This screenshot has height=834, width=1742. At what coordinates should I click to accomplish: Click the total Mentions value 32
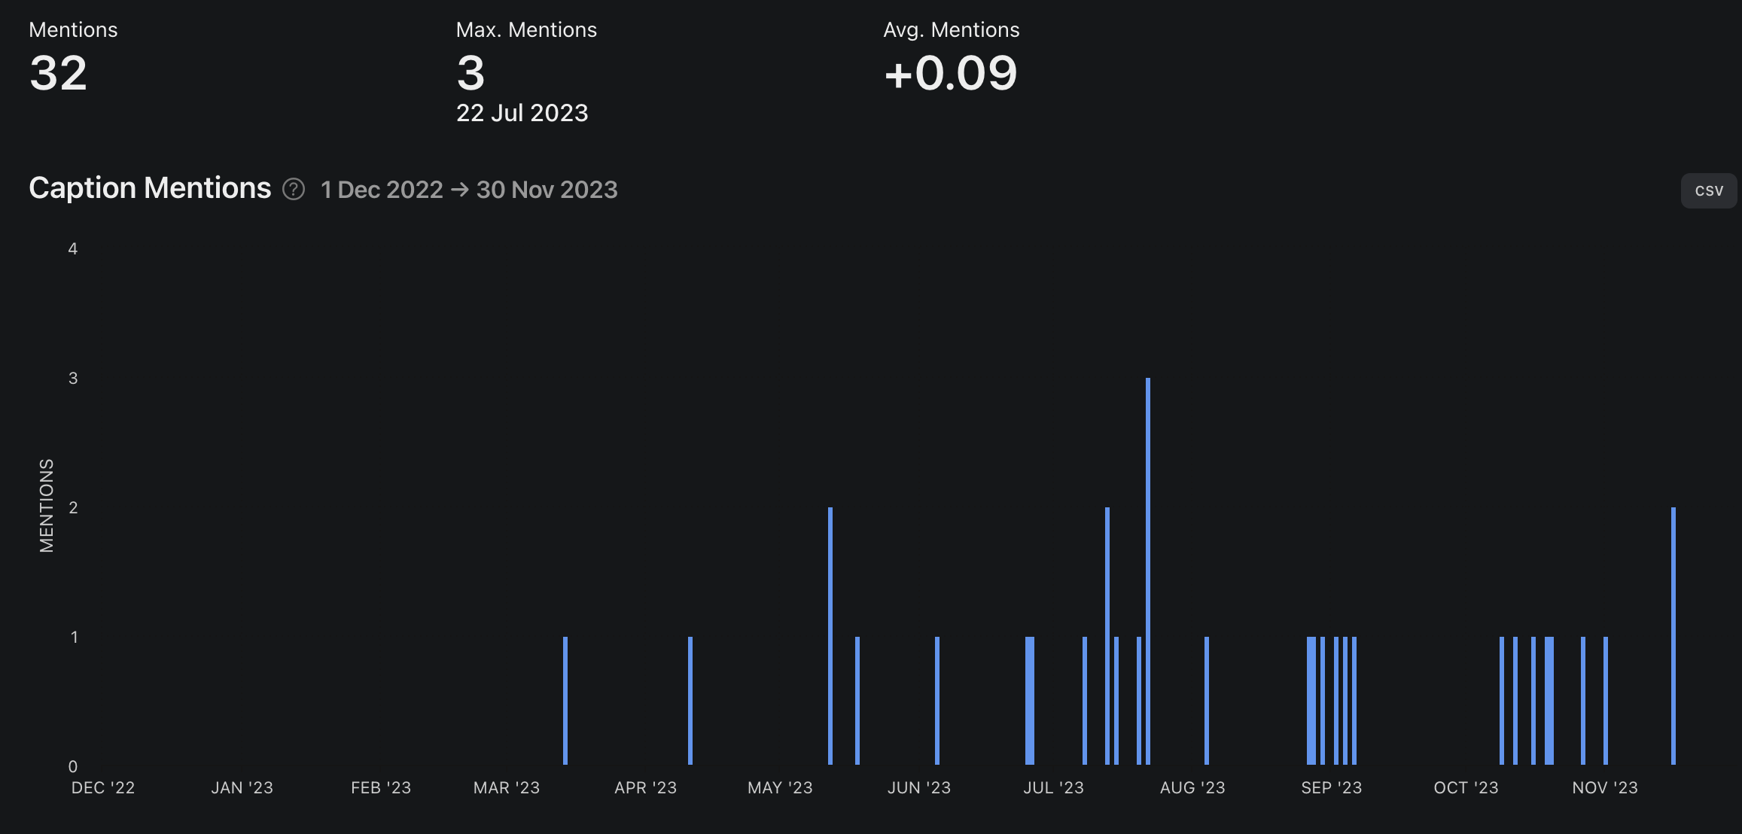pyautogui.click(x=58, y=73)
